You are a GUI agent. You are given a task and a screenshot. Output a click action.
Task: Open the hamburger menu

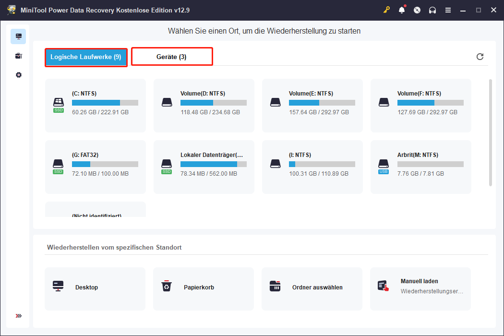pos(448,10)
